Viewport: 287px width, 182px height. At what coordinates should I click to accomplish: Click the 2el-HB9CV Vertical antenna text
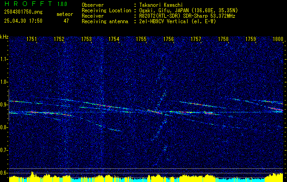[x=177, y=21]
